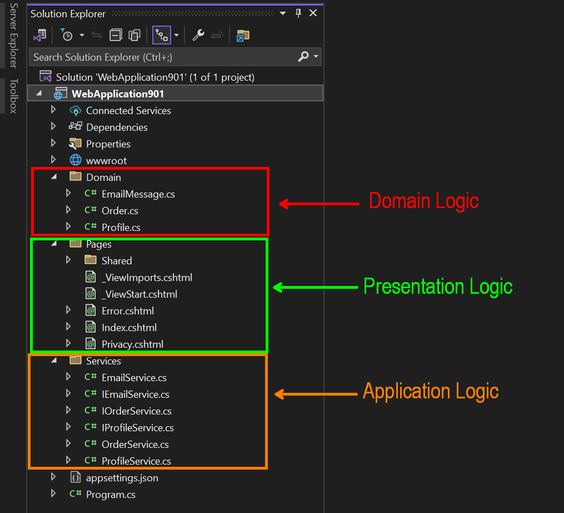
Task: Click the Razor icon beside Privacy.cshtml
Action: pos(91,344)
